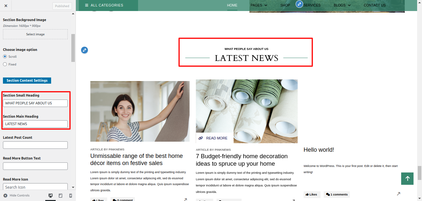Image resolution: width=422 pixels, height=201 pixels.
Task: Open the SHOP menu item
Action: point(285,5)
